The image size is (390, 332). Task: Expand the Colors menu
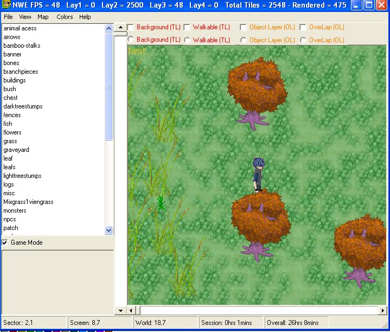click(65, 17)
